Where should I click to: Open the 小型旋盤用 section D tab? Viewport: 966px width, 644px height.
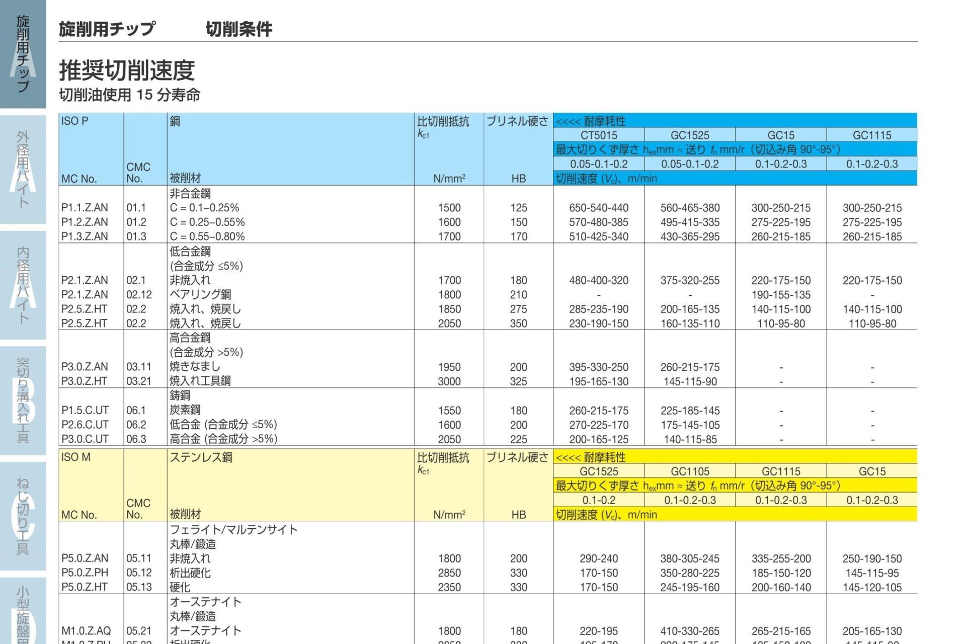23,611
